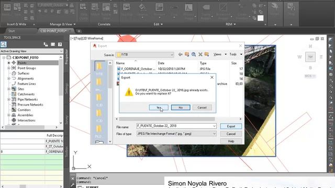Image resolution: width=335 pixels, height=188 pixels.
Task: Click the Delete file icon
Action: click(200, 54)
